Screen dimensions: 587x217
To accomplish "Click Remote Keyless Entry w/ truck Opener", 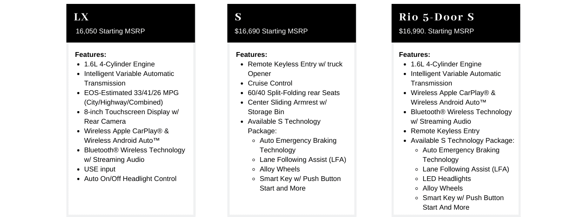I will [x=295, y=69].
